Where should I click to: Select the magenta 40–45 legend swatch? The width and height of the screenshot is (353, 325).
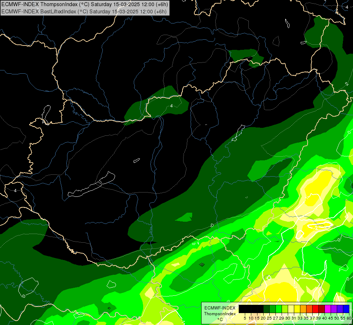328,309
